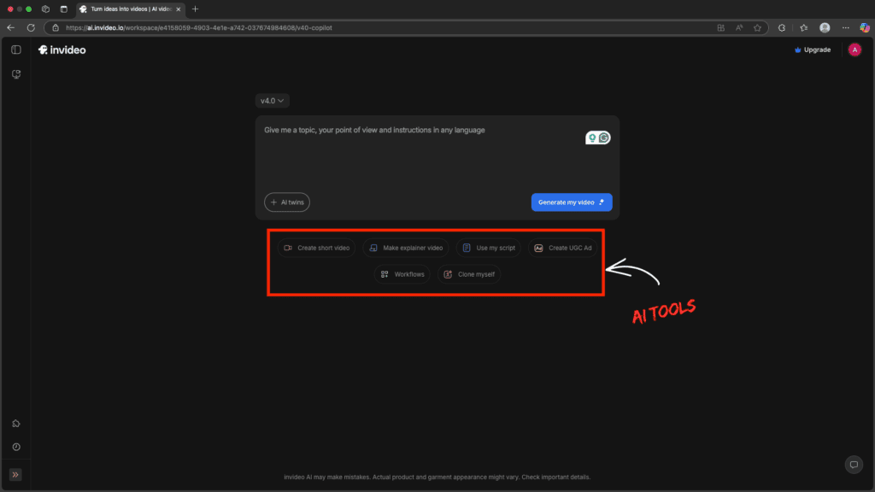Click the Generate my video button
The width and height of the screenshot is (875, 492).
pos(571,202)
